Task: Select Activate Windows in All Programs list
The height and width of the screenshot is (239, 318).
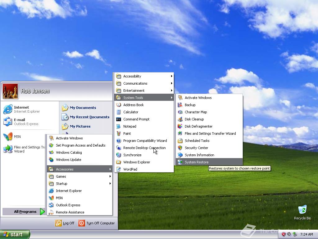Action: [x=80, y=138]
